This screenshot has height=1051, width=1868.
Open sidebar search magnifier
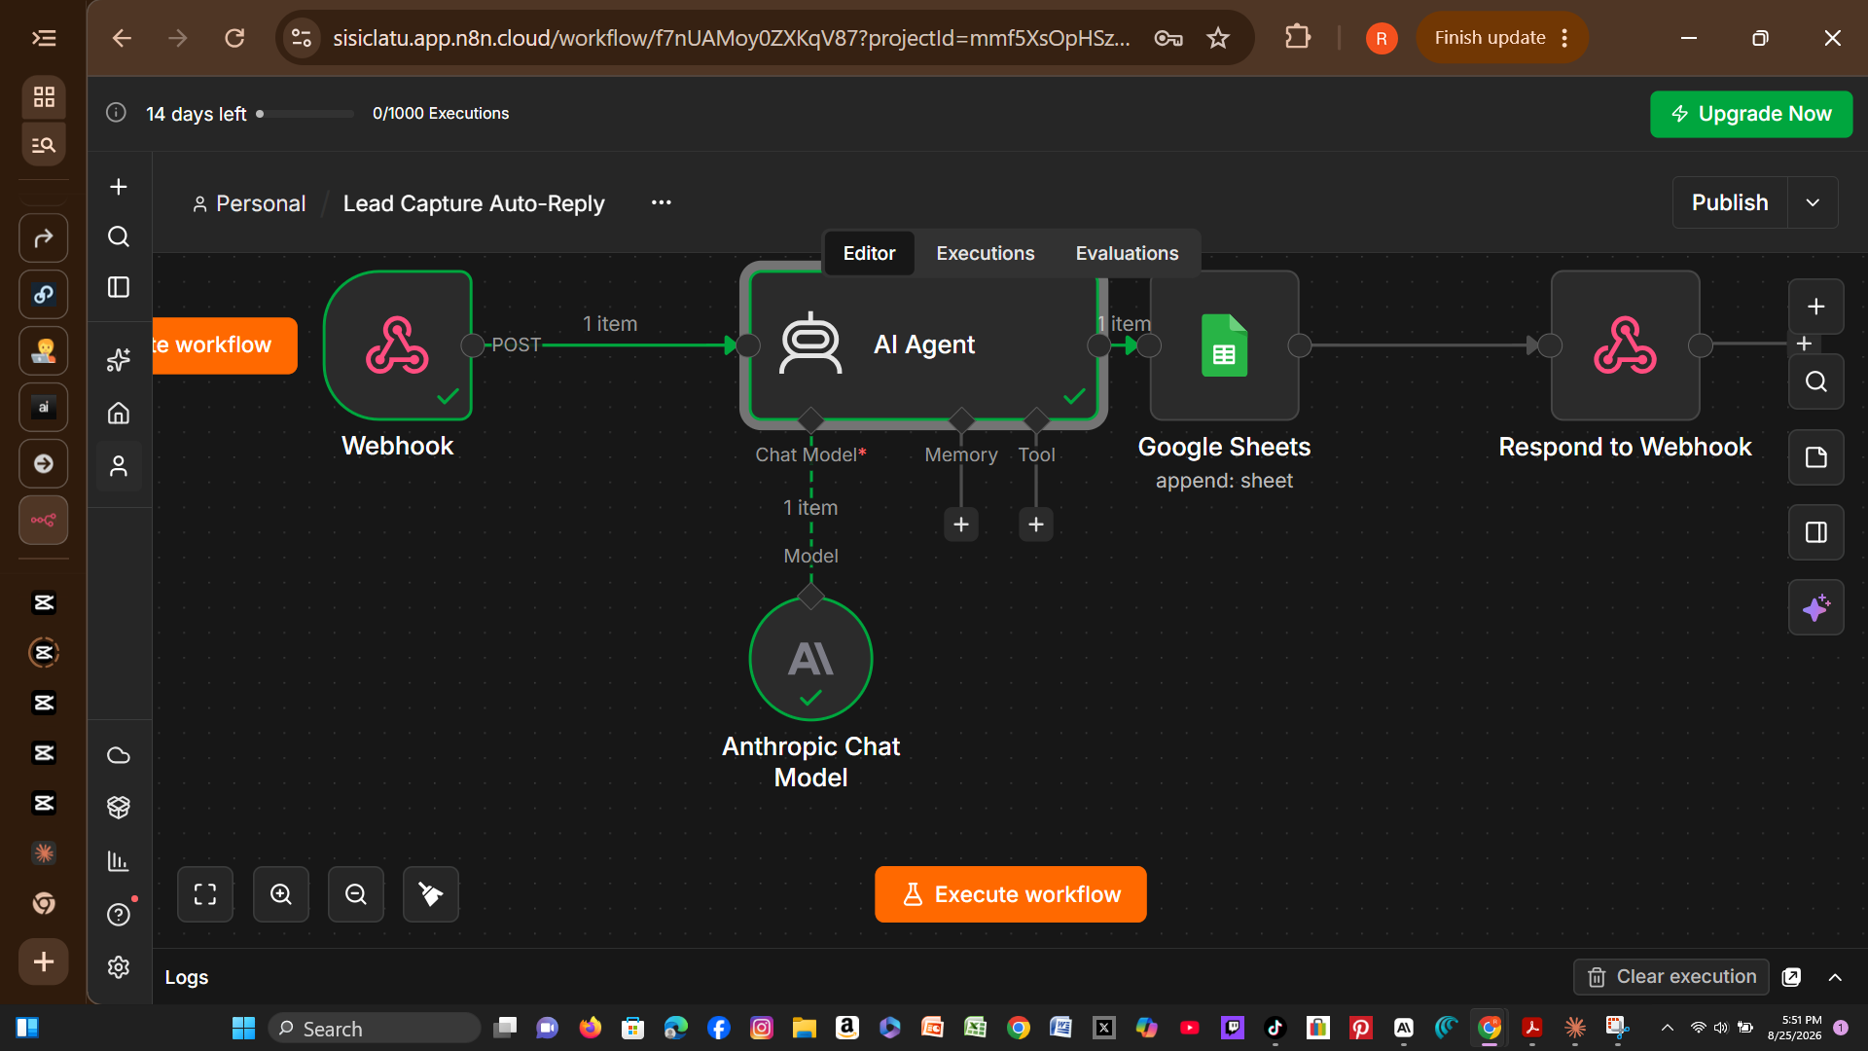tap(119, 236)
